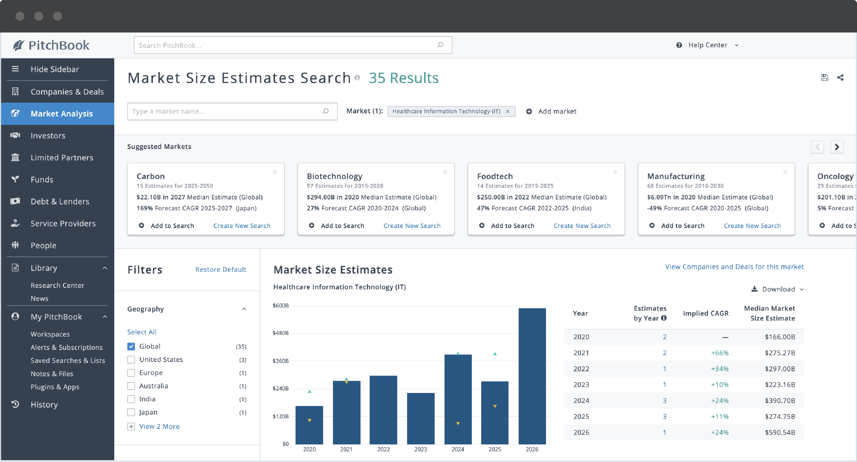Click the Debt & Lenders icon
Image resolution: width=857 pixels, height=462 pixels.
15,201
